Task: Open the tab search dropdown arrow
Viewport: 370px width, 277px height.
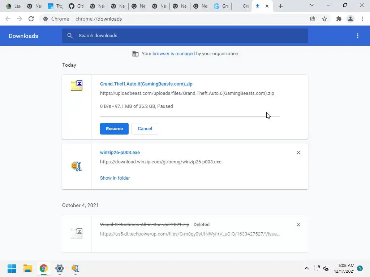Action: click(x=312, y=5)
